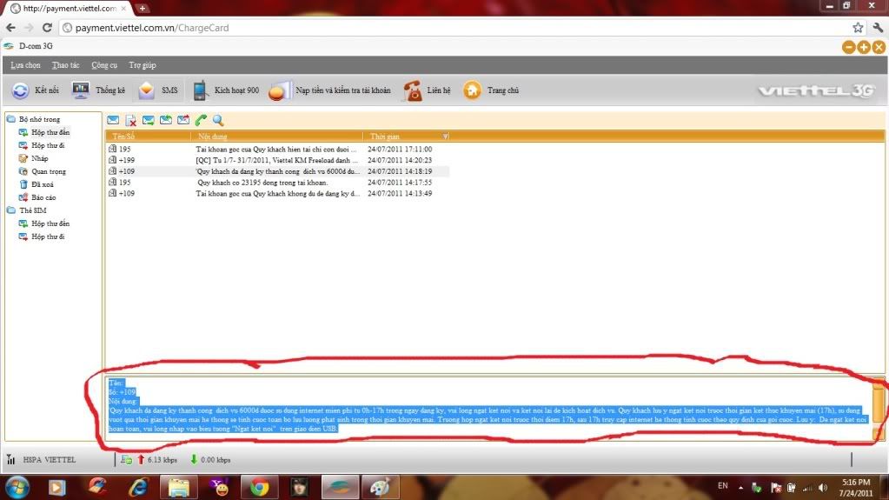Click the Kết nối connect icon

pos(20,90)
